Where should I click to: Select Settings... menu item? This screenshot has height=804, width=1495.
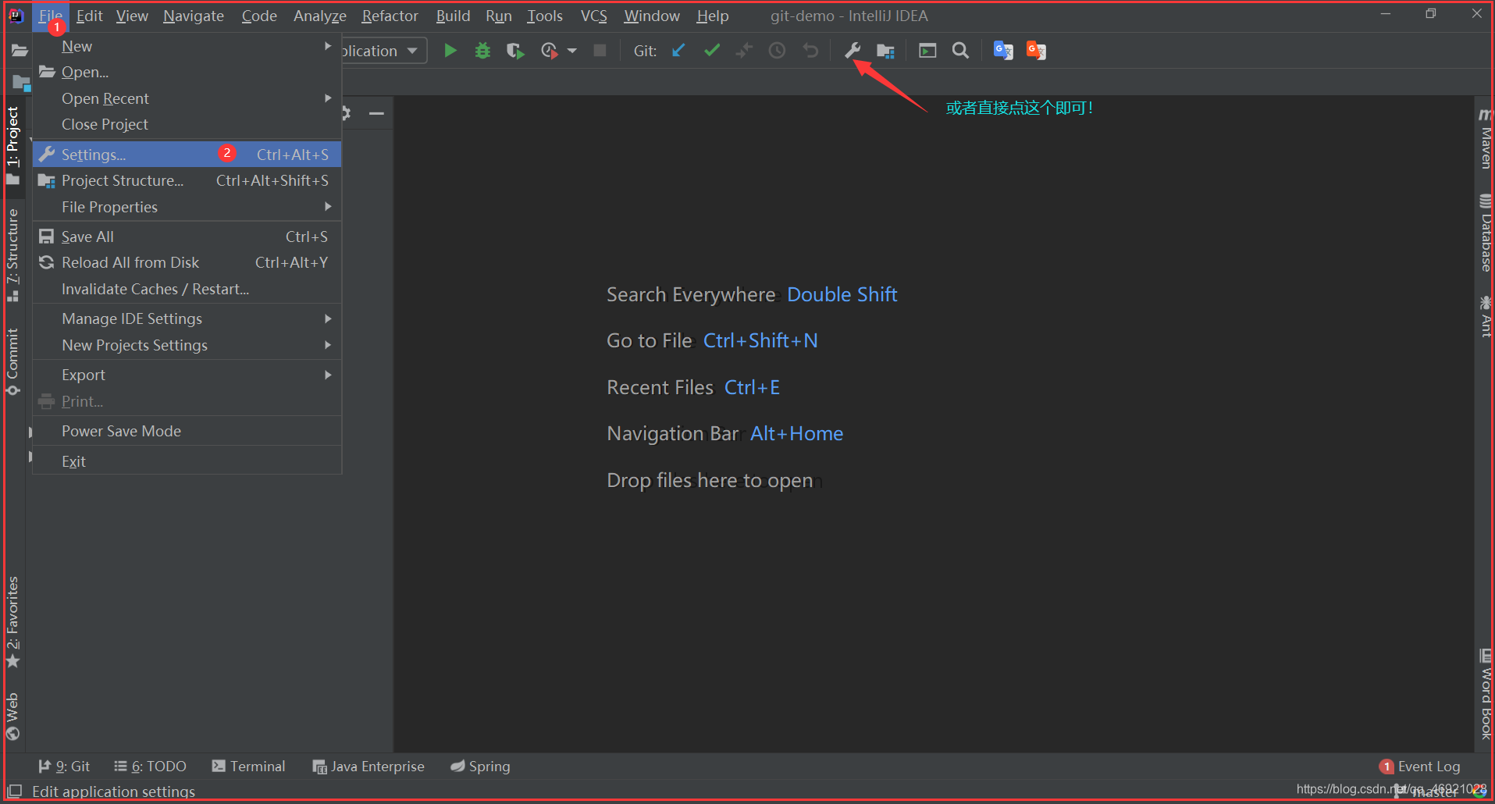187,155
